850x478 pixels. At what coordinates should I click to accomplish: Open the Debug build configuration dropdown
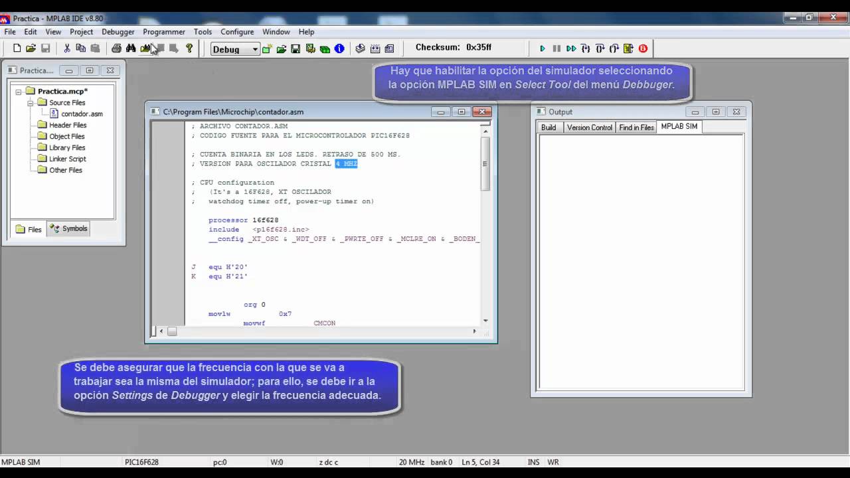(x=235, y=49)
